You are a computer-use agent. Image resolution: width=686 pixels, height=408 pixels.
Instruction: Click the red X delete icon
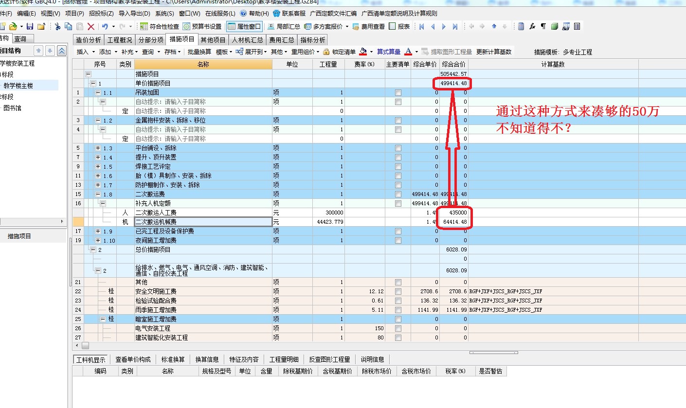click(91, 26)
